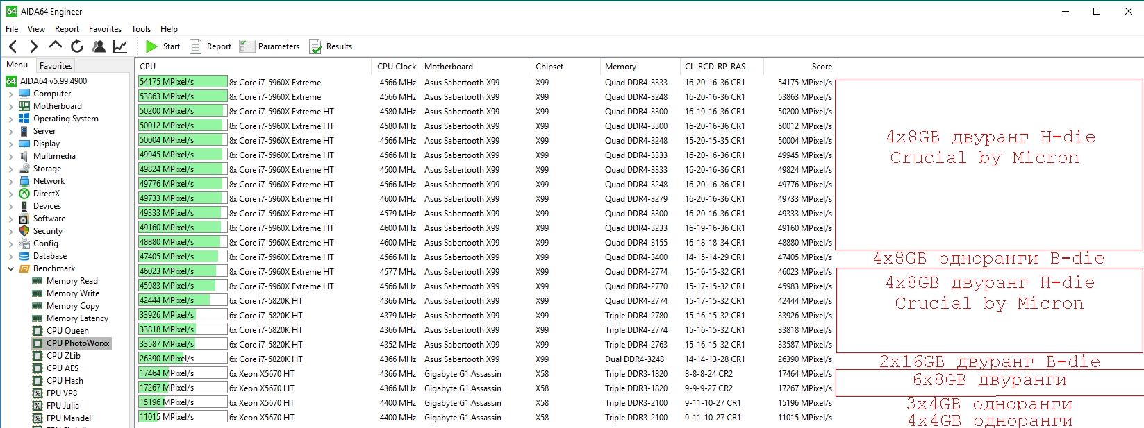Click the Forward navigation arrow
This screenshot has width=1144, height=428.
33,46
